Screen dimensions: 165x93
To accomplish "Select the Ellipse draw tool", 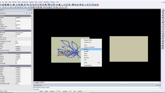I will pyautogui.click(x=25, y=7).
